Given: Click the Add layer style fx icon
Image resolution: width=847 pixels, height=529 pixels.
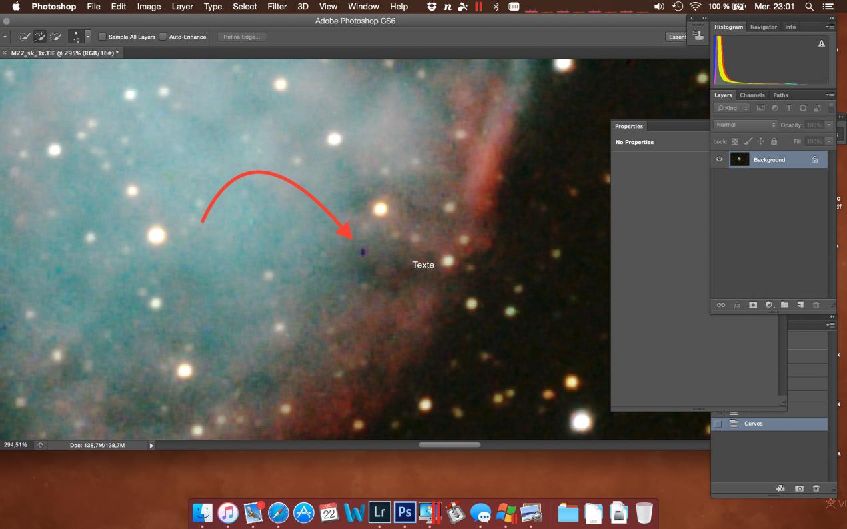Looking at the screenshot, I should 737,305.
